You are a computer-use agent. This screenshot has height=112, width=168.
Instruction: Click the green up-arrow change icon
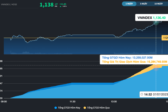click(x=61, y=7)
